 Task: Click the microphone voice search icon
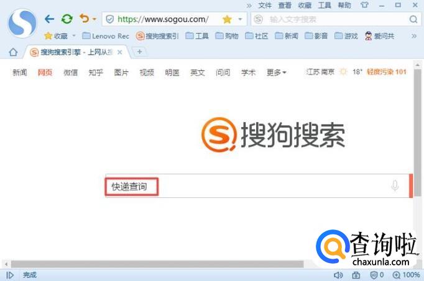coord(395,186)
